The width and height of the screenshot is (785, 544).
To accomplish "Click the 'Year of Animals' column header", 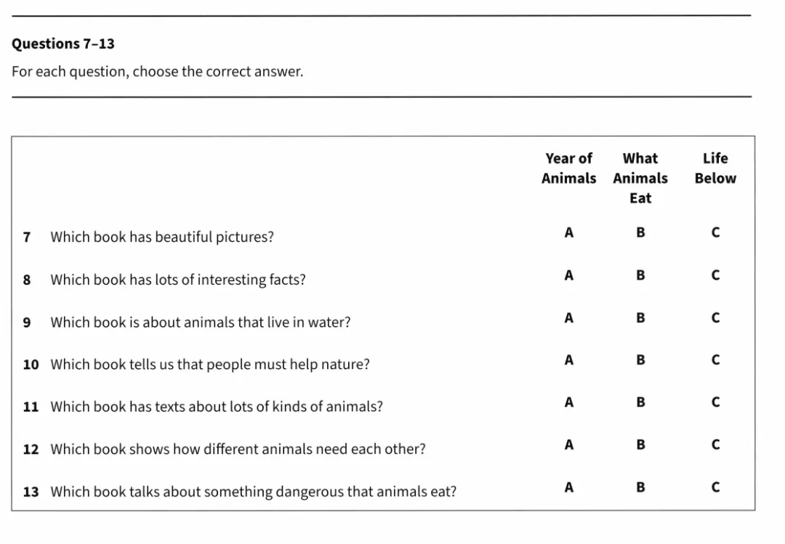I will (x=568, y=168).
